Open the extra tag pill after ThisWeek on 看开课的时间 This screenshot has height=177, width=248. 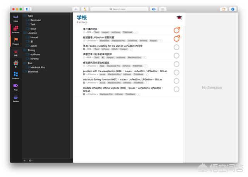(136, 32)
